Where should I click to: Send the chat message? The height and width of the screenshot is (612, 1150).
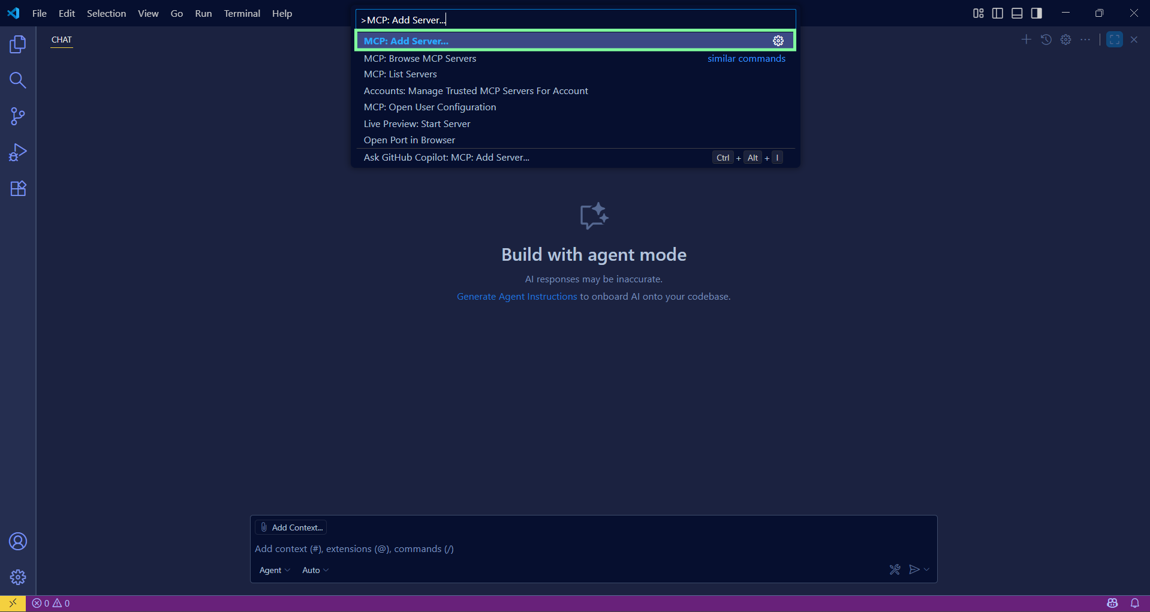[914, 569]
